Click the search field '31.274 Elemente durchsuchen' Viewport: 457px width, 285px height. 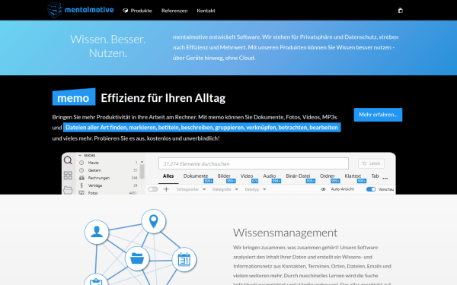pos(254,163)
